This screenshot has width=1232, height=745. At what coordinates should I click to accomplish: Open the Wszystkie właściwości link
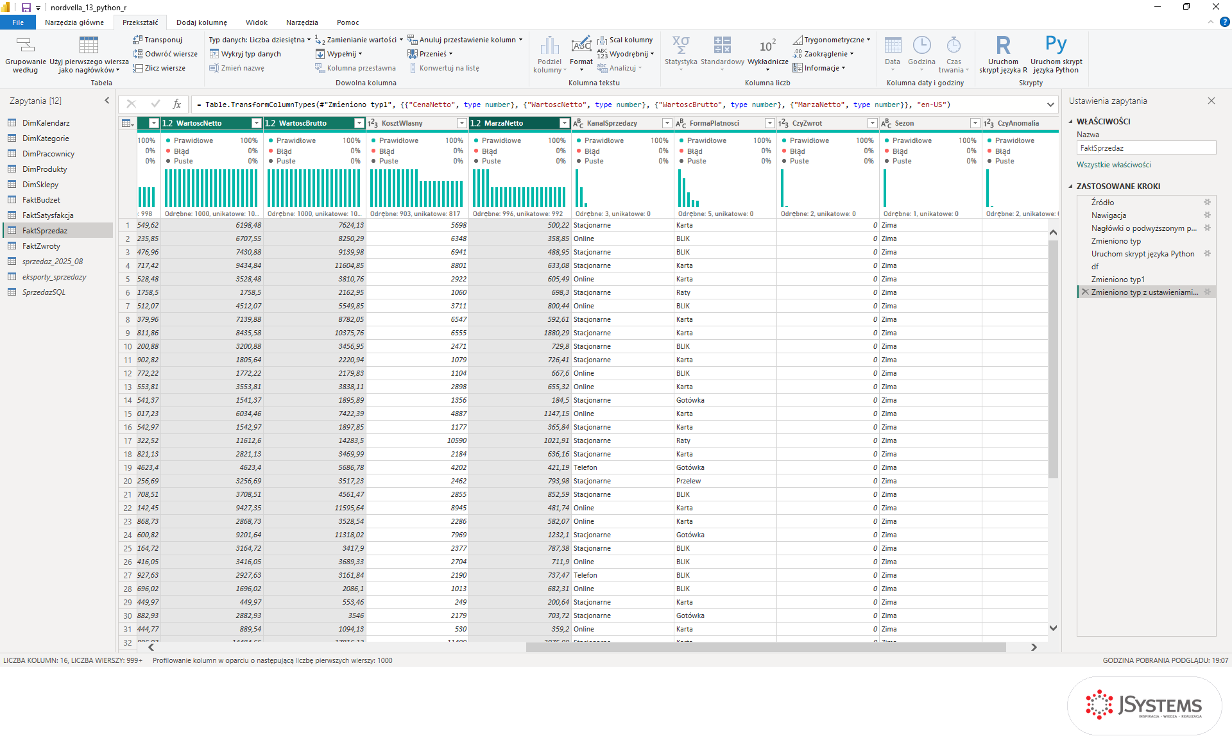click(x=1113, y=165)
